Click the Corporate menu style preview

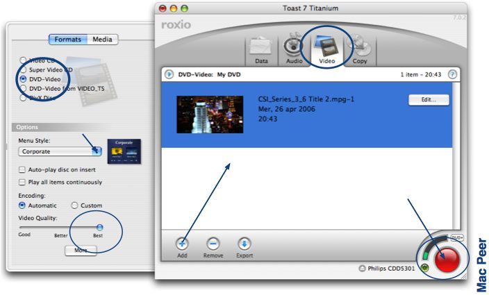coord(124,151)
